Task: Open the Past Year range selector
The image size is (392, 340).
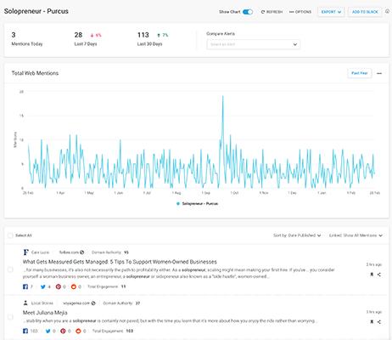Action: [360, 73]
